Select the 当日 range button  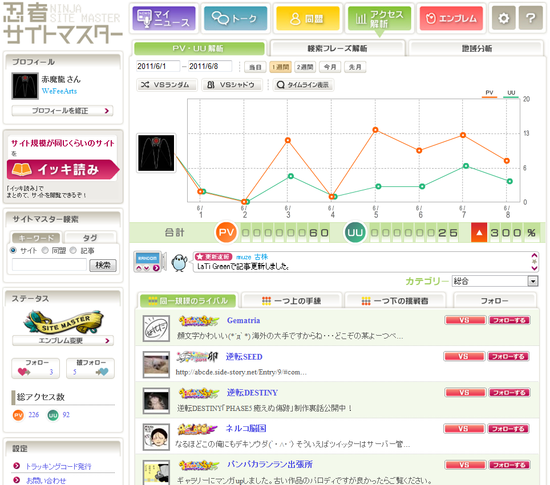coord(255,67)
